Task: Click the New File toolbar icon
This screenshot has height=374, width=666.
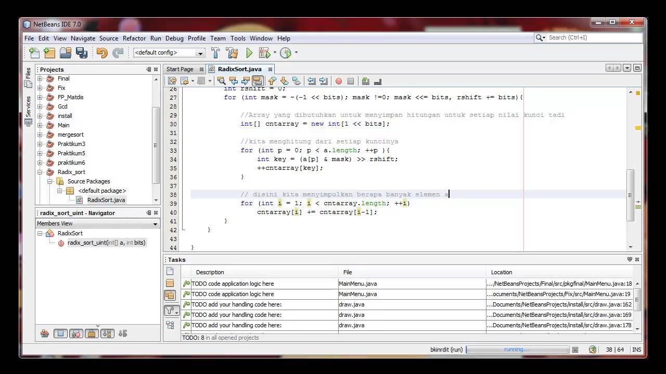Action: point(34,52)
